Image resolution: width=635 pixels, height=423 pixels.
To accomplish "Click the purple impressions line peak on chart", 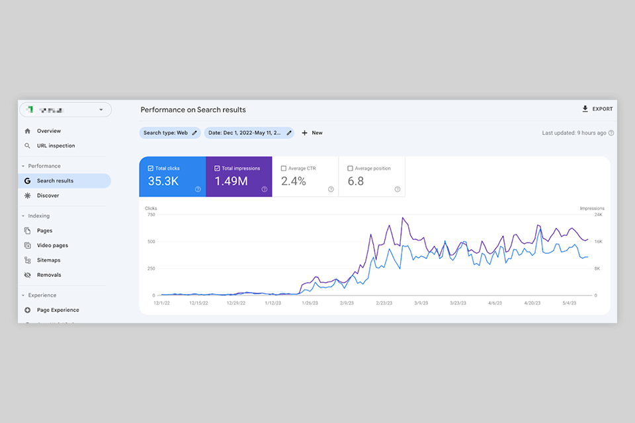I will click(402, 217).
